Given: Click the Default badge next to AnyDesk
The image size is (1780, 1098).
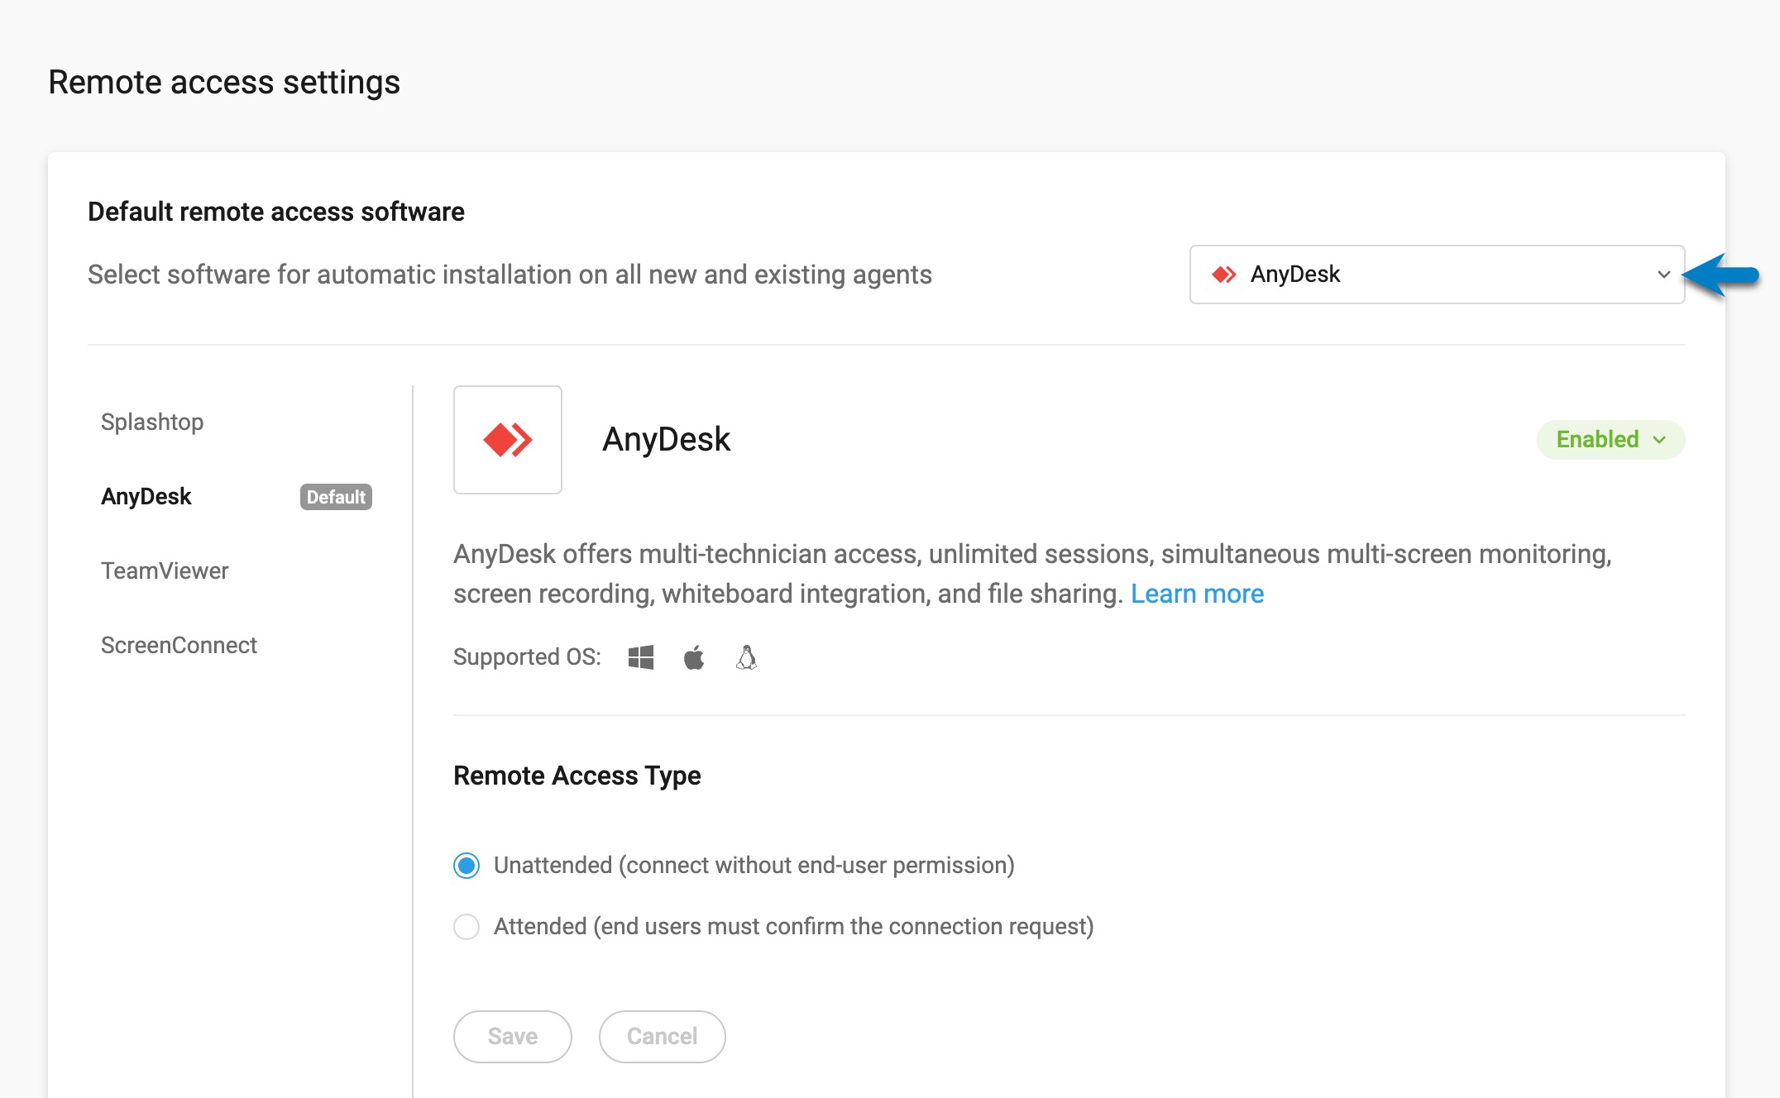Looking at the screenshot, I should (x=334, y=496).
